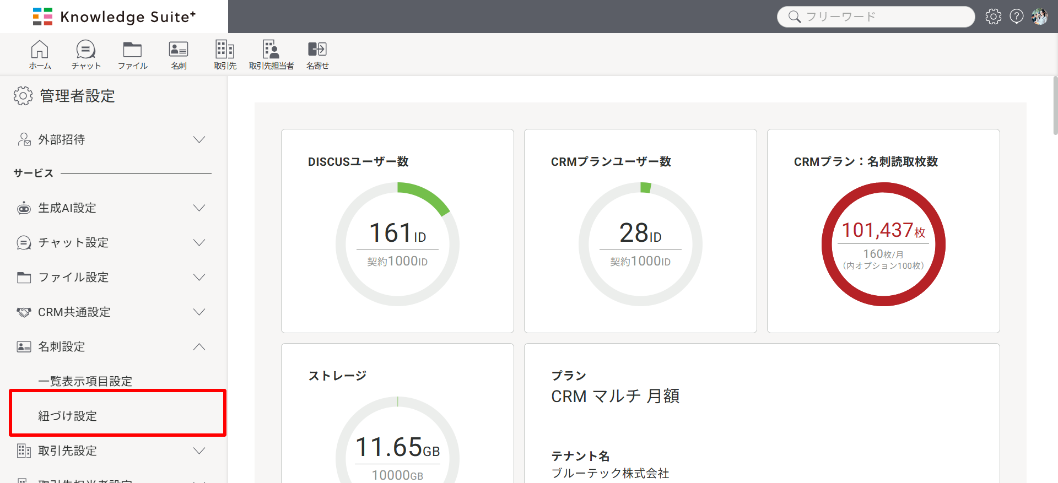
Task: Click the フリーワード search field
Action: (876, 17)
